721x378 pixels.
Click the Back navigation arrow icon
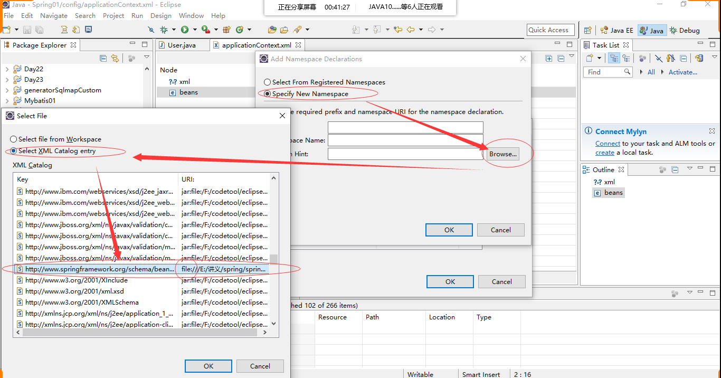411,30
